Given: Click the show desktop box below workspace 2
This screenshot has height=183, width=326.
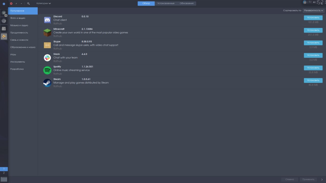Looking at the screenshot, I should 4,179.
